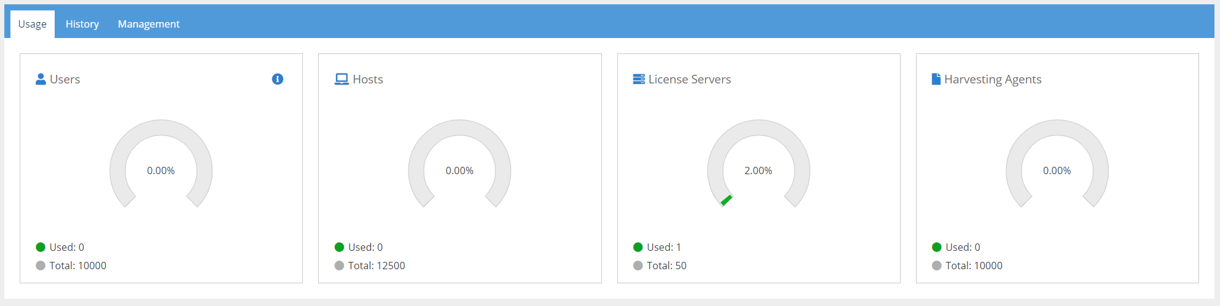Click the Hosts card title

click(368, 79)
